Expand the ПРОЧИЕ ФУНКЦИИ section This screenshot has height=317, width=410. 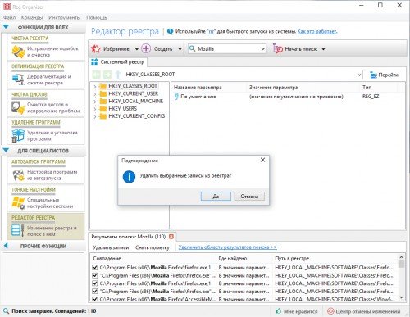tap(6, 246)
